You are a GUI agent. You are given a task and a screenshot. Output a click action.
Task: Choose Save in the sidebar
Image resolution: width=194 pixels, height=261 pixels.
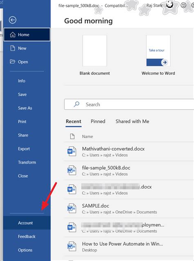27,94
